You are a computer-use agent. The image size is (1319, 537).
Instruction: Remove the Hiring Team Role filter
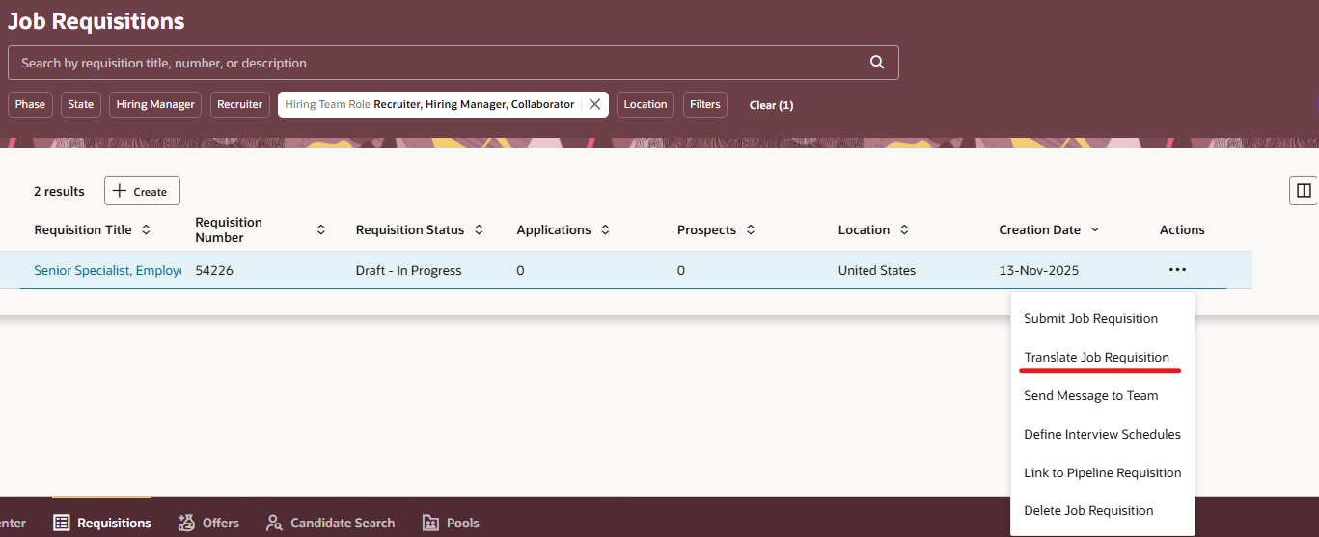(x=594, y=104)
